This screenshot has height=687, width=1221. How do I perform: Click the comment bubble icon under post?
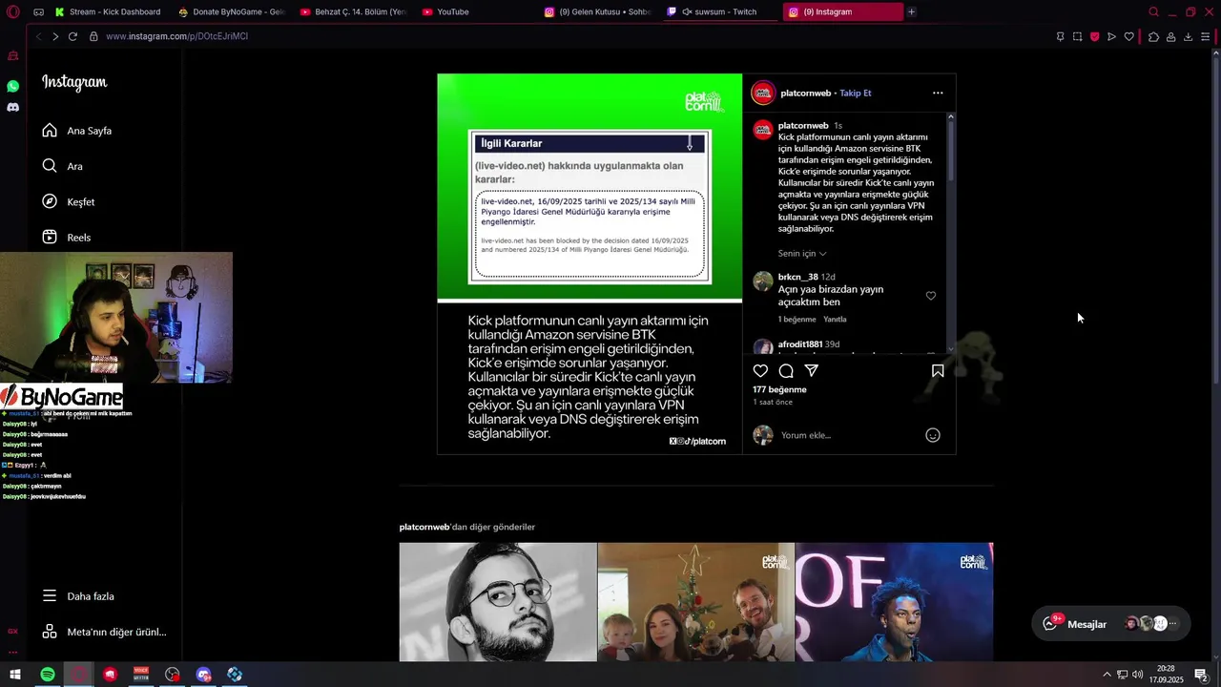click(x=786, y=370)
